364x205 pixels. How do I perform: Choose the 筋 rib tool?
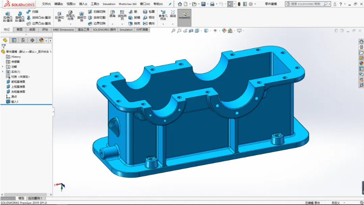(133, 12)
